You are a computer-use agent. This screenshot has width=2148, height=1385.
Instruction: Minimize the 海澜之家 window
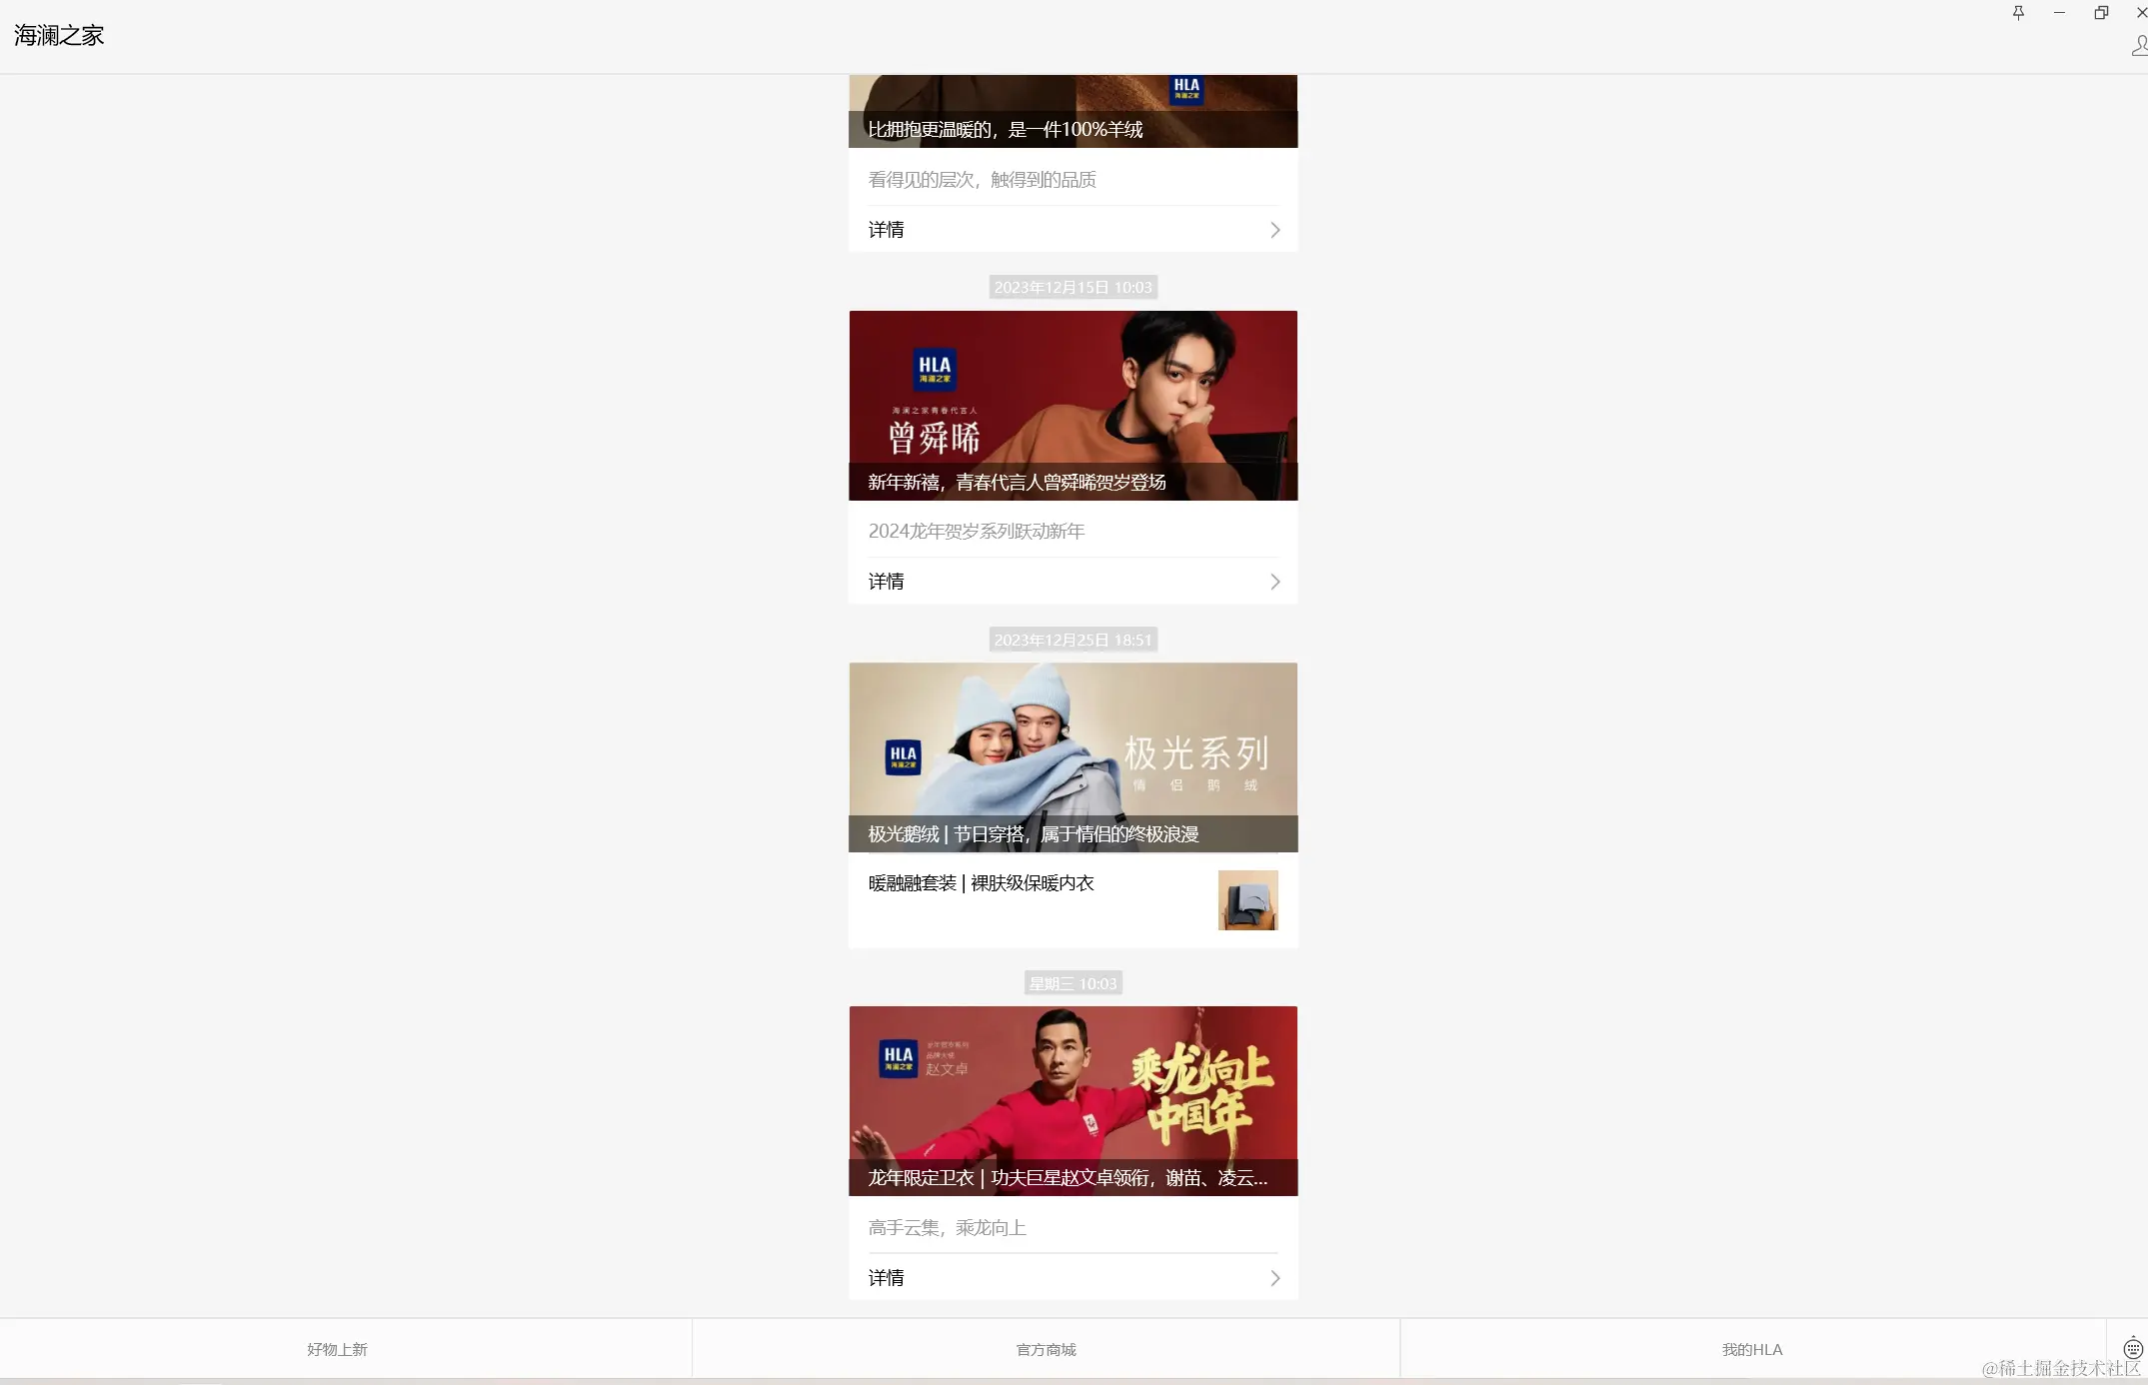2059,13
